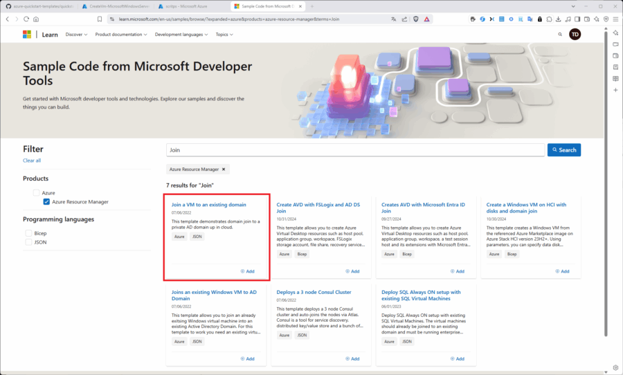Screen dimensions: 623x375
Task: Open the media music note icon
Action: click(568, 19)
